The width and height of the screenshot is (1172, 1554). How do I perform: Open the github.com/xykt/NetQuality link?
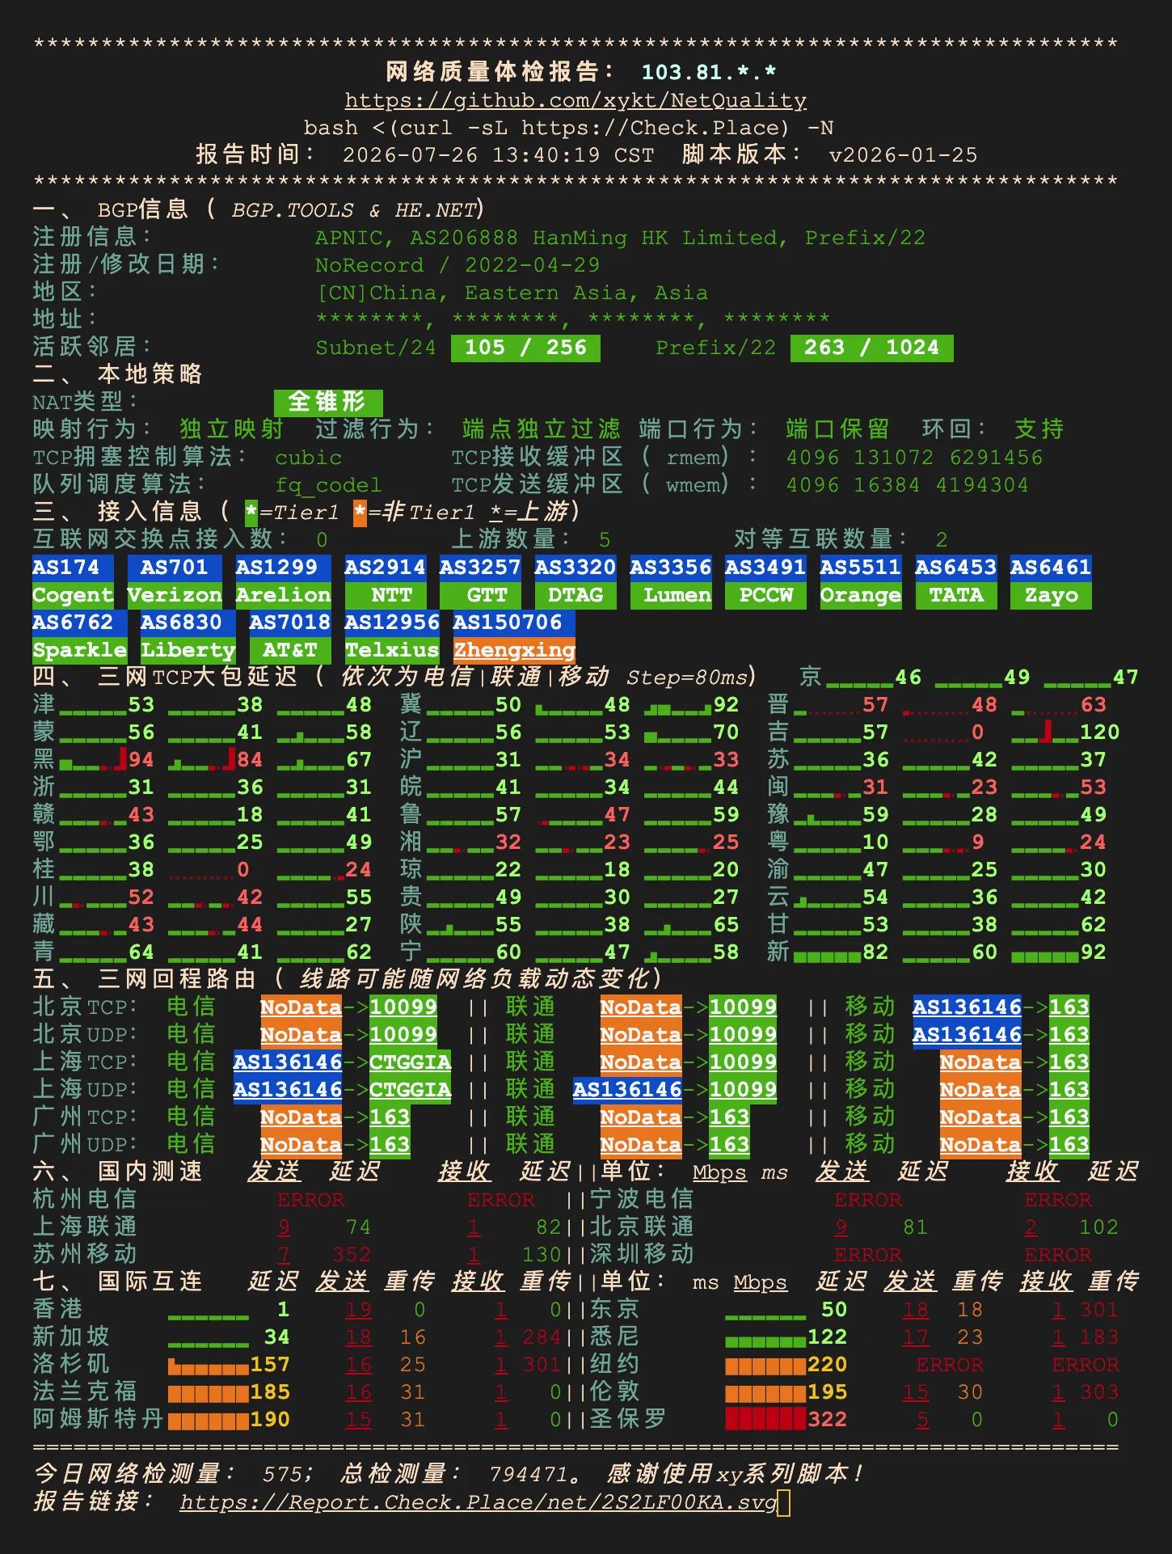575,100
